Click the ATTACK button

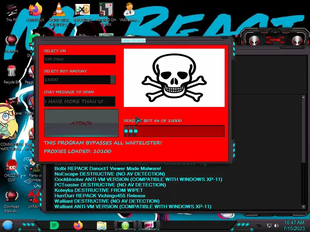coord(81,123)
